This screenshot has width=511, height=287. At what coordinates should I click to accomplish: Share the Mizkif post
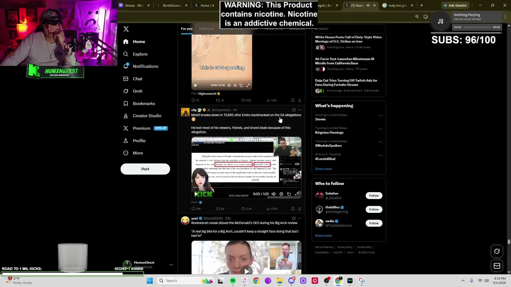click(x=299, y=209)
